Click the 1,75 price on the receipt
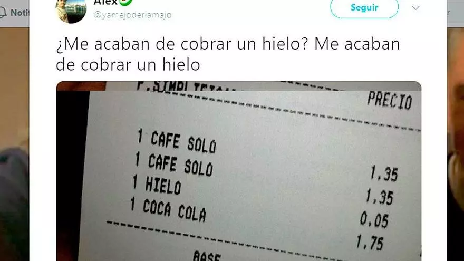 tap(370, 243)
